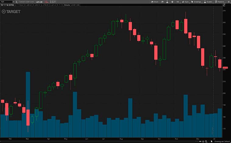Click the menu icon right of Patterns

[x=228, y=2]
